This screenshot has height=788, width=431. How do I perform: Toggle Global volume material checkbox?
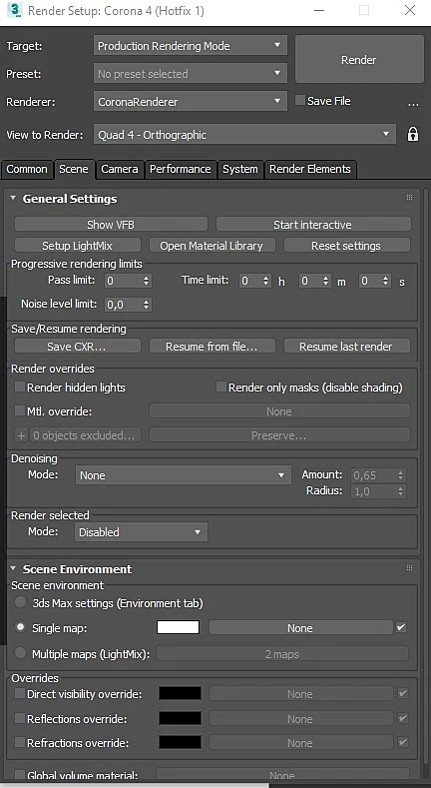(20, 774)
